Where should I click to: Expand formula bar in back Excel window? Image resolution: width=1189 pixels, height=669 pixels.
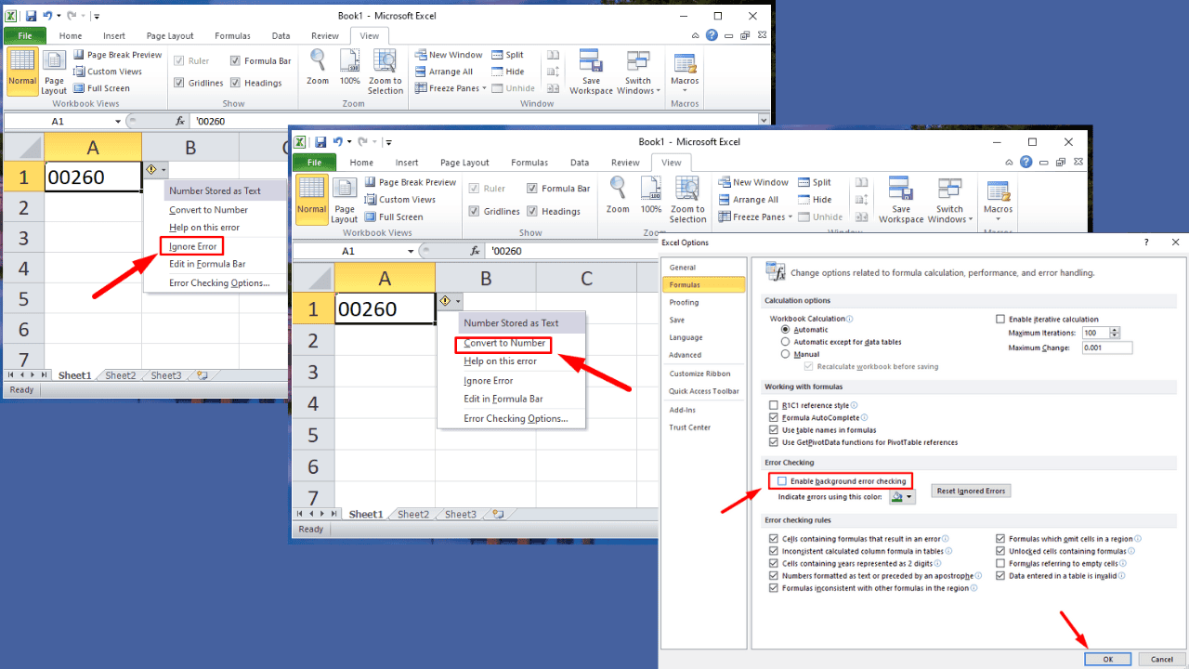pos(764,122)
